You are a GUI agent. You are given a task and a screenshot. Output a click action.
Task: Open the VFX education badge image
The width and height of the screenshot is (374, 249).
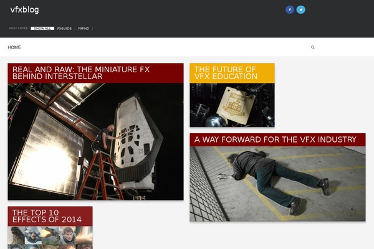click(x=232, y=105)
